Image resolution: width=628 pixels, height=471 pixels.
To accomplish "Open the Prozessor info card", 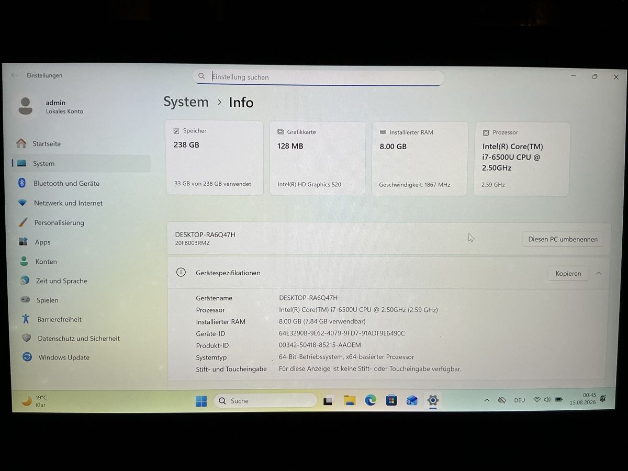I will pyautogui.click(x=521, y=159).
